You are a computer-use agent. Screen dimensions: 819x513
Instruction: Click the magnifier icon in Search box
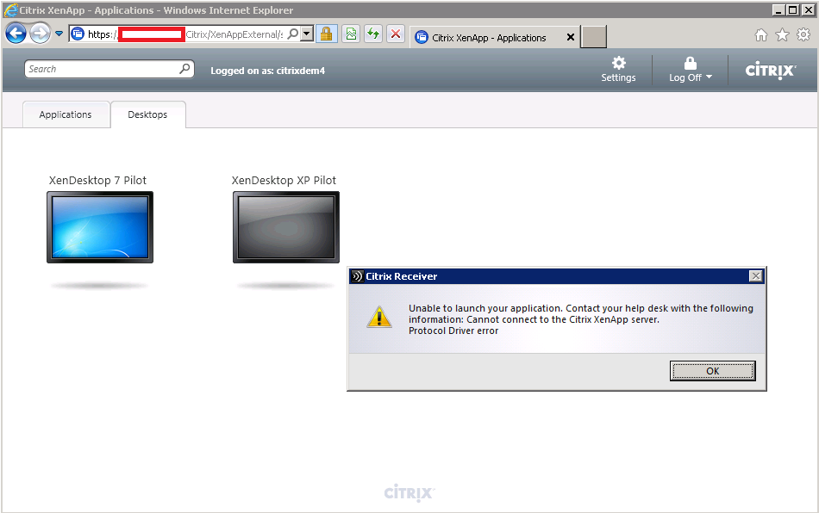[x=184, y=69]
